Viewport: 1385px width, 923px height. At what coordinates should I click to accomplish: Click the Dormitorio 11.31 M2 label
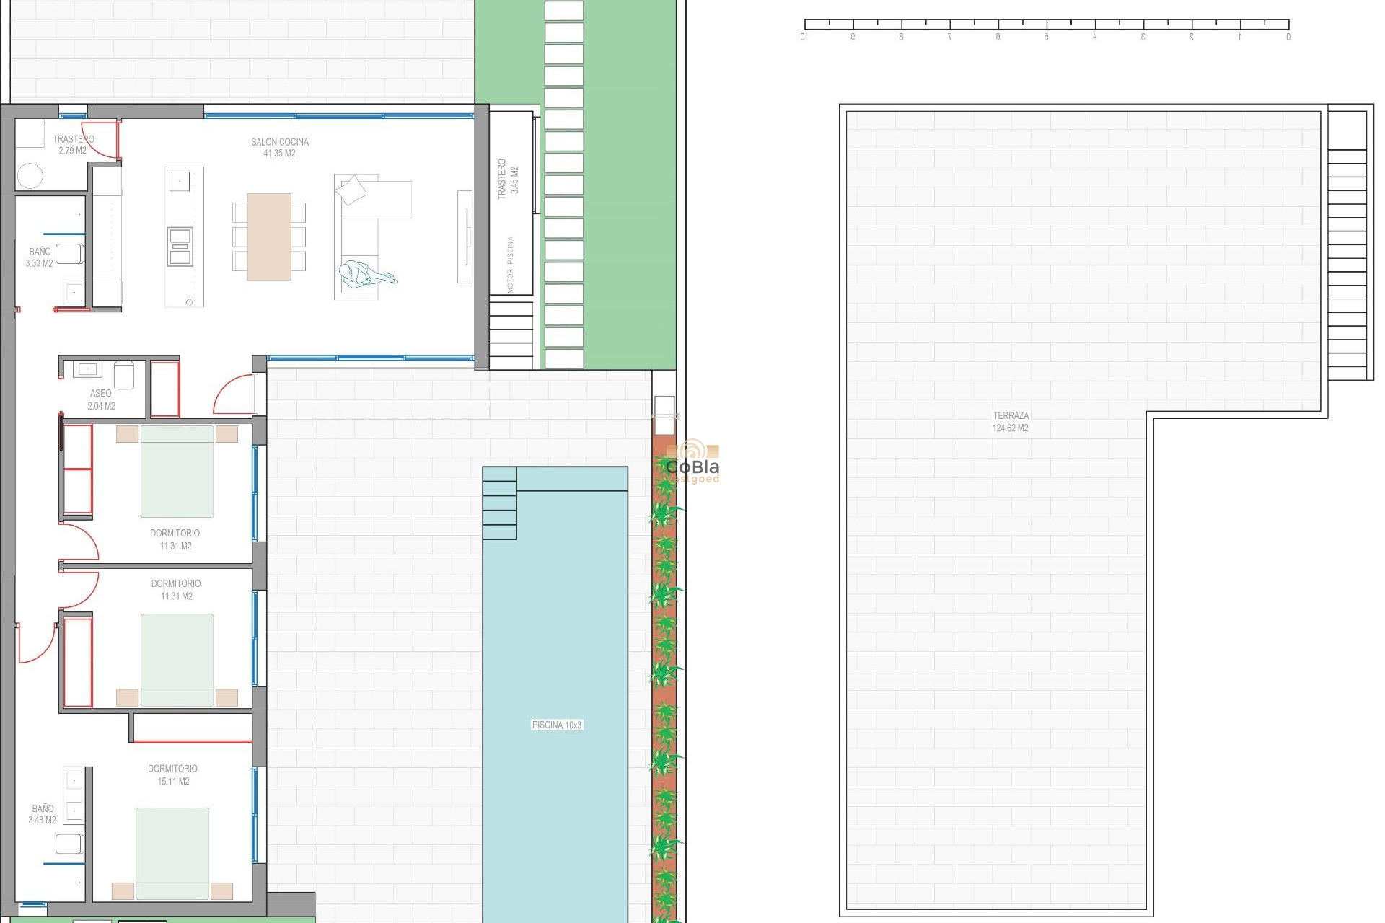tap(173, 538)
